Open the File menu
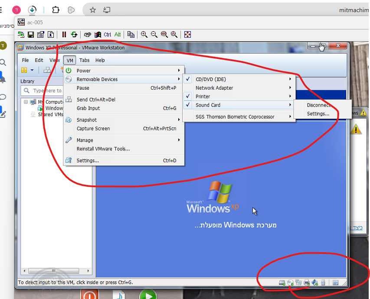This screenshot has width=370, height=299. coord(25,60)
